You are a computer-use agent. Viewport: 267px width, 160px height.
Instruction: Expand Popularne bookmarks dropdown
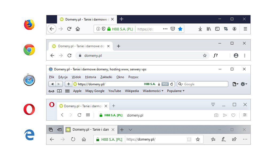click(176, 91)
